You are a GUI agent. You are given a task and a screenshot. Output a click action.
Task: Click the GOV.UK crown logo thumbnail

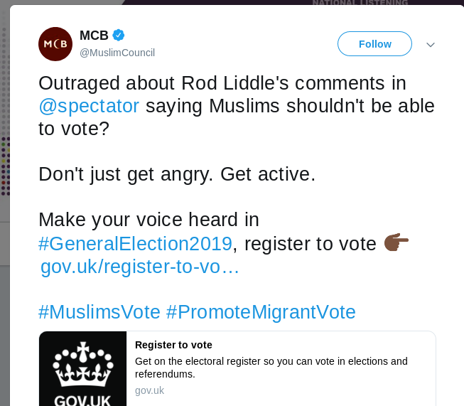(x=83, y=368)
